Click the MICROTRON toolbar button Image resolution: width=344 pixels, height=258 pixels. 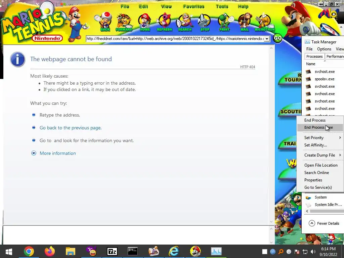pos(265,22)
